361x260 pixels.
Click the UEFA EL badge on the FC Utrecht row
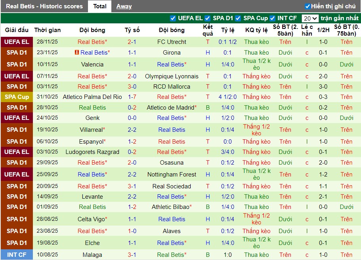16,42
